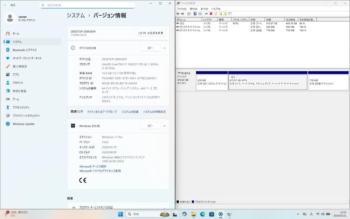
Task: Click the last toolbar icon after yellow folders
Action: coord(230,14)
